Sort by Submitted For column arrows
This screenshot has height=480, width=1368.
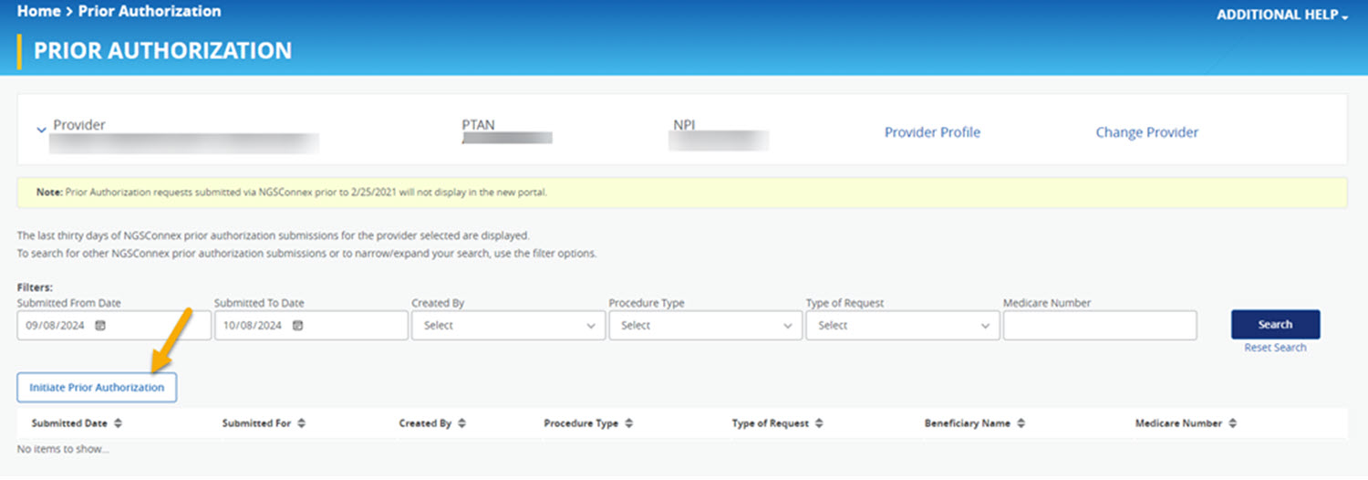302,423
